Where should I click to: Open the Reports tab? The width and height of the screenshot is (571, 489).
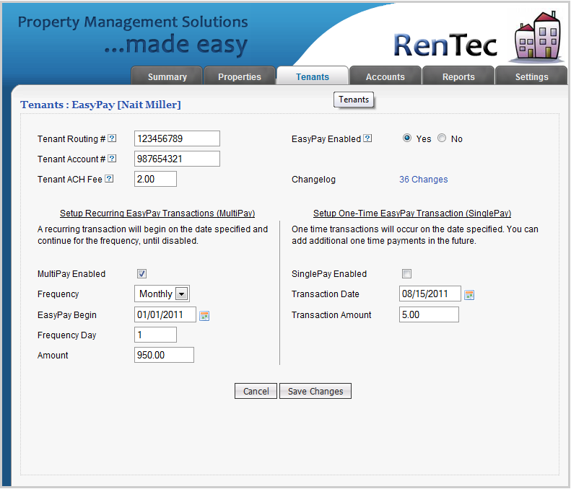[x=458, y=76]
